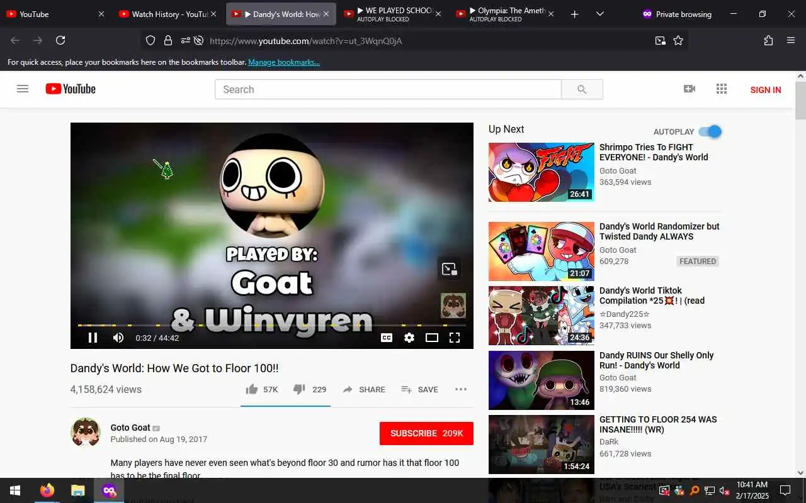806x503 pixels.
Task: Pause the video
Action: 93,338
